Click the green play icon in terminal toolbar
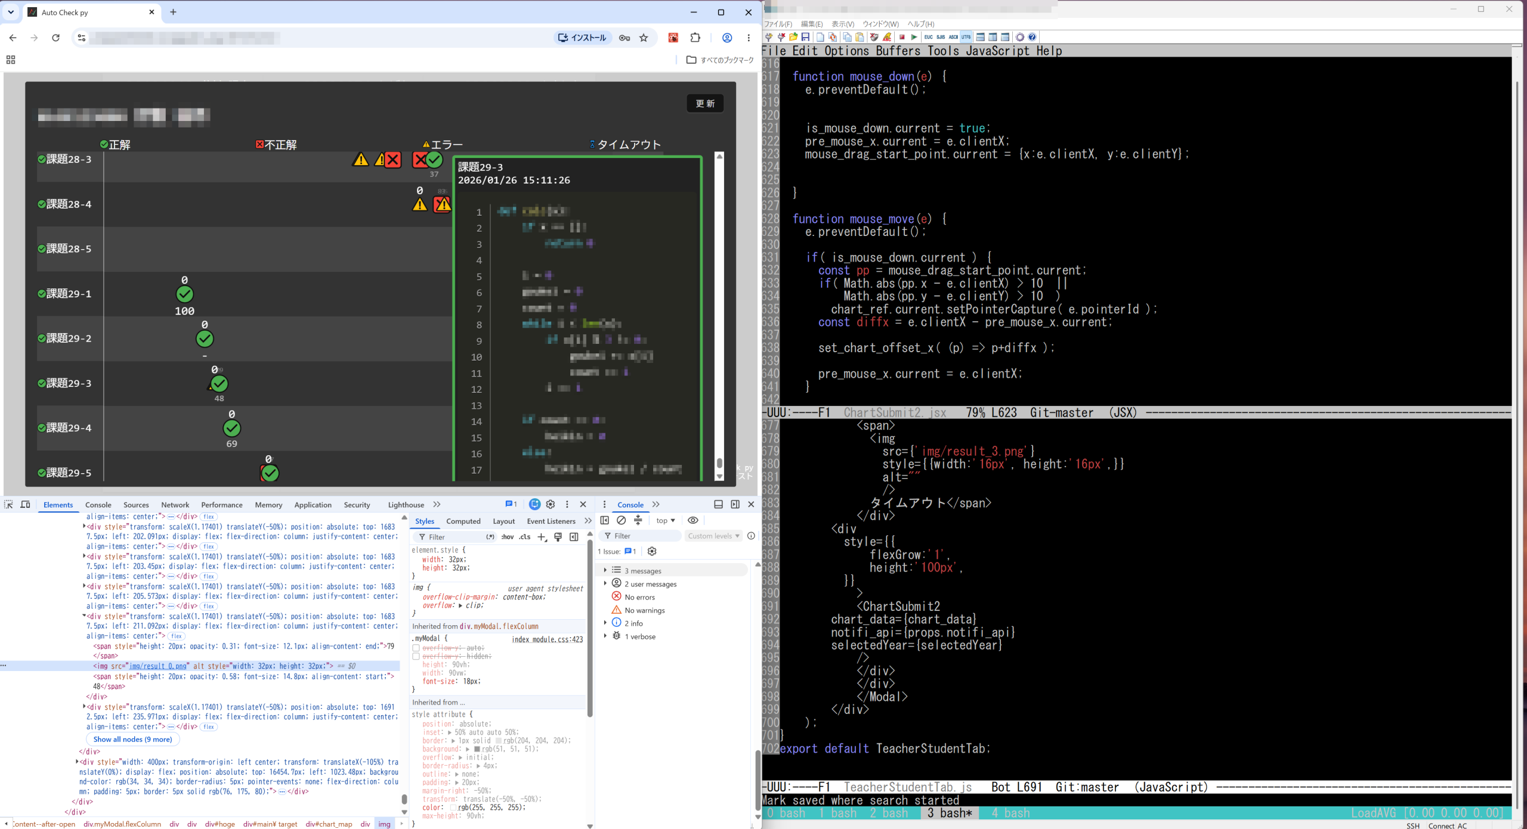This screenshot has height=829, width=1527. (x=914, y=37)
